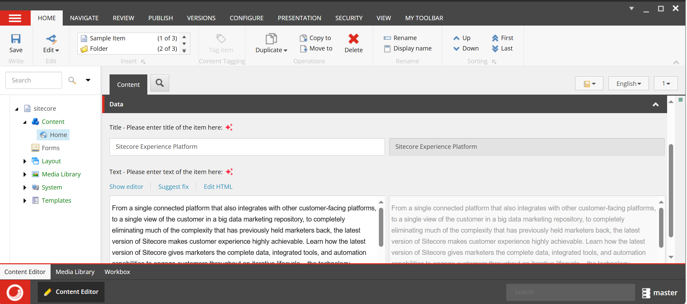This screenshot has height=304, width=687.
Task: Expand the System tree node
Action: [x=25, y=188]
